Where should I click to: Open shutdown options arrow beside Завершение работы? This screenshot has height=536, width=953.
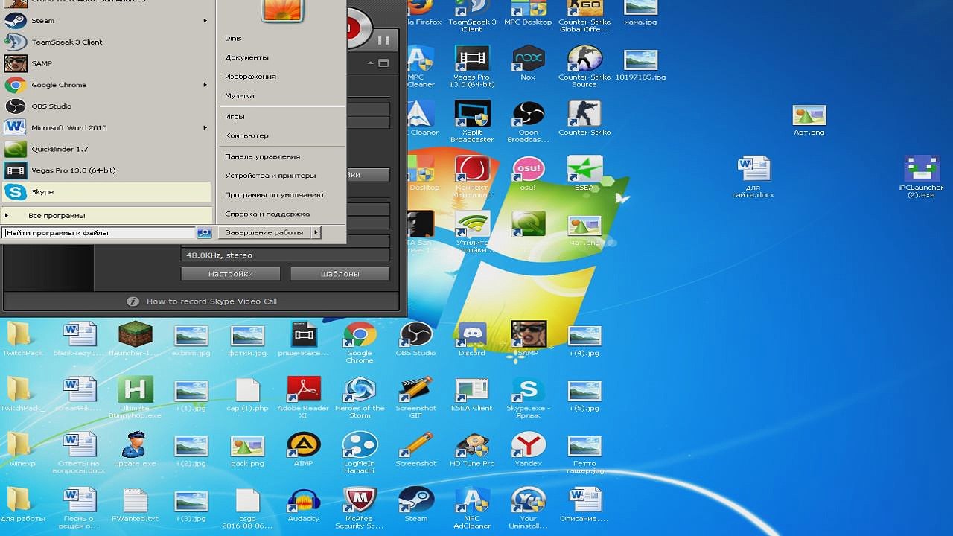316,233
